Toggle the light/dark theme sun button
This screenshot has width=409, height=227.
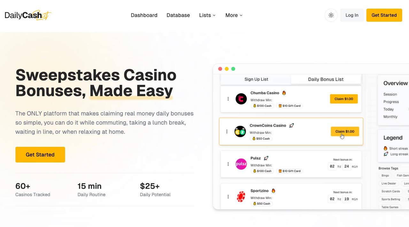point(331,15)
